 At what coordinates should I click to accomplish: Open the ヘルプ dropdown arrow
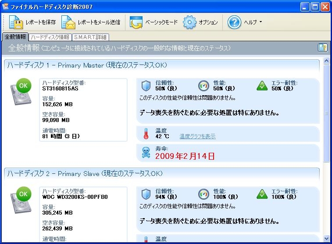coord(261,22)
